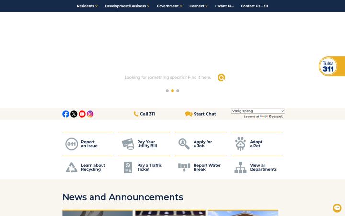Click the orange search magnifier icon
The image size is (345, 216).
click(x=221, y=77)
